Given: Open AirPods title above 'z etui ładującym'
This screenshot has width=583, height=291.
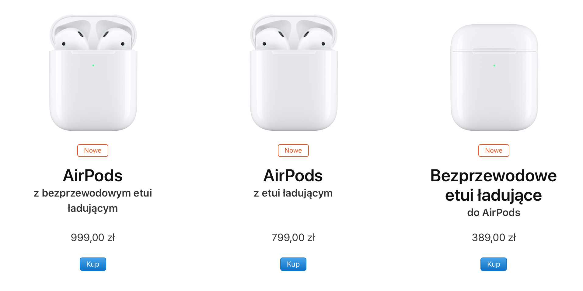Looking at the screenshot, I should pyautogui.click(x=293, y=176).
